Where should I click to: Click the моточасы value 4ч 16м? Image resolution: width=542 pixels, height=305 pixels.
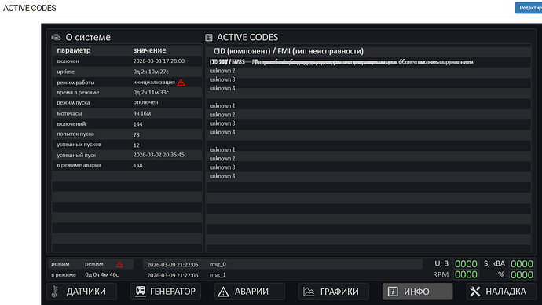click(x=141, y=113)
